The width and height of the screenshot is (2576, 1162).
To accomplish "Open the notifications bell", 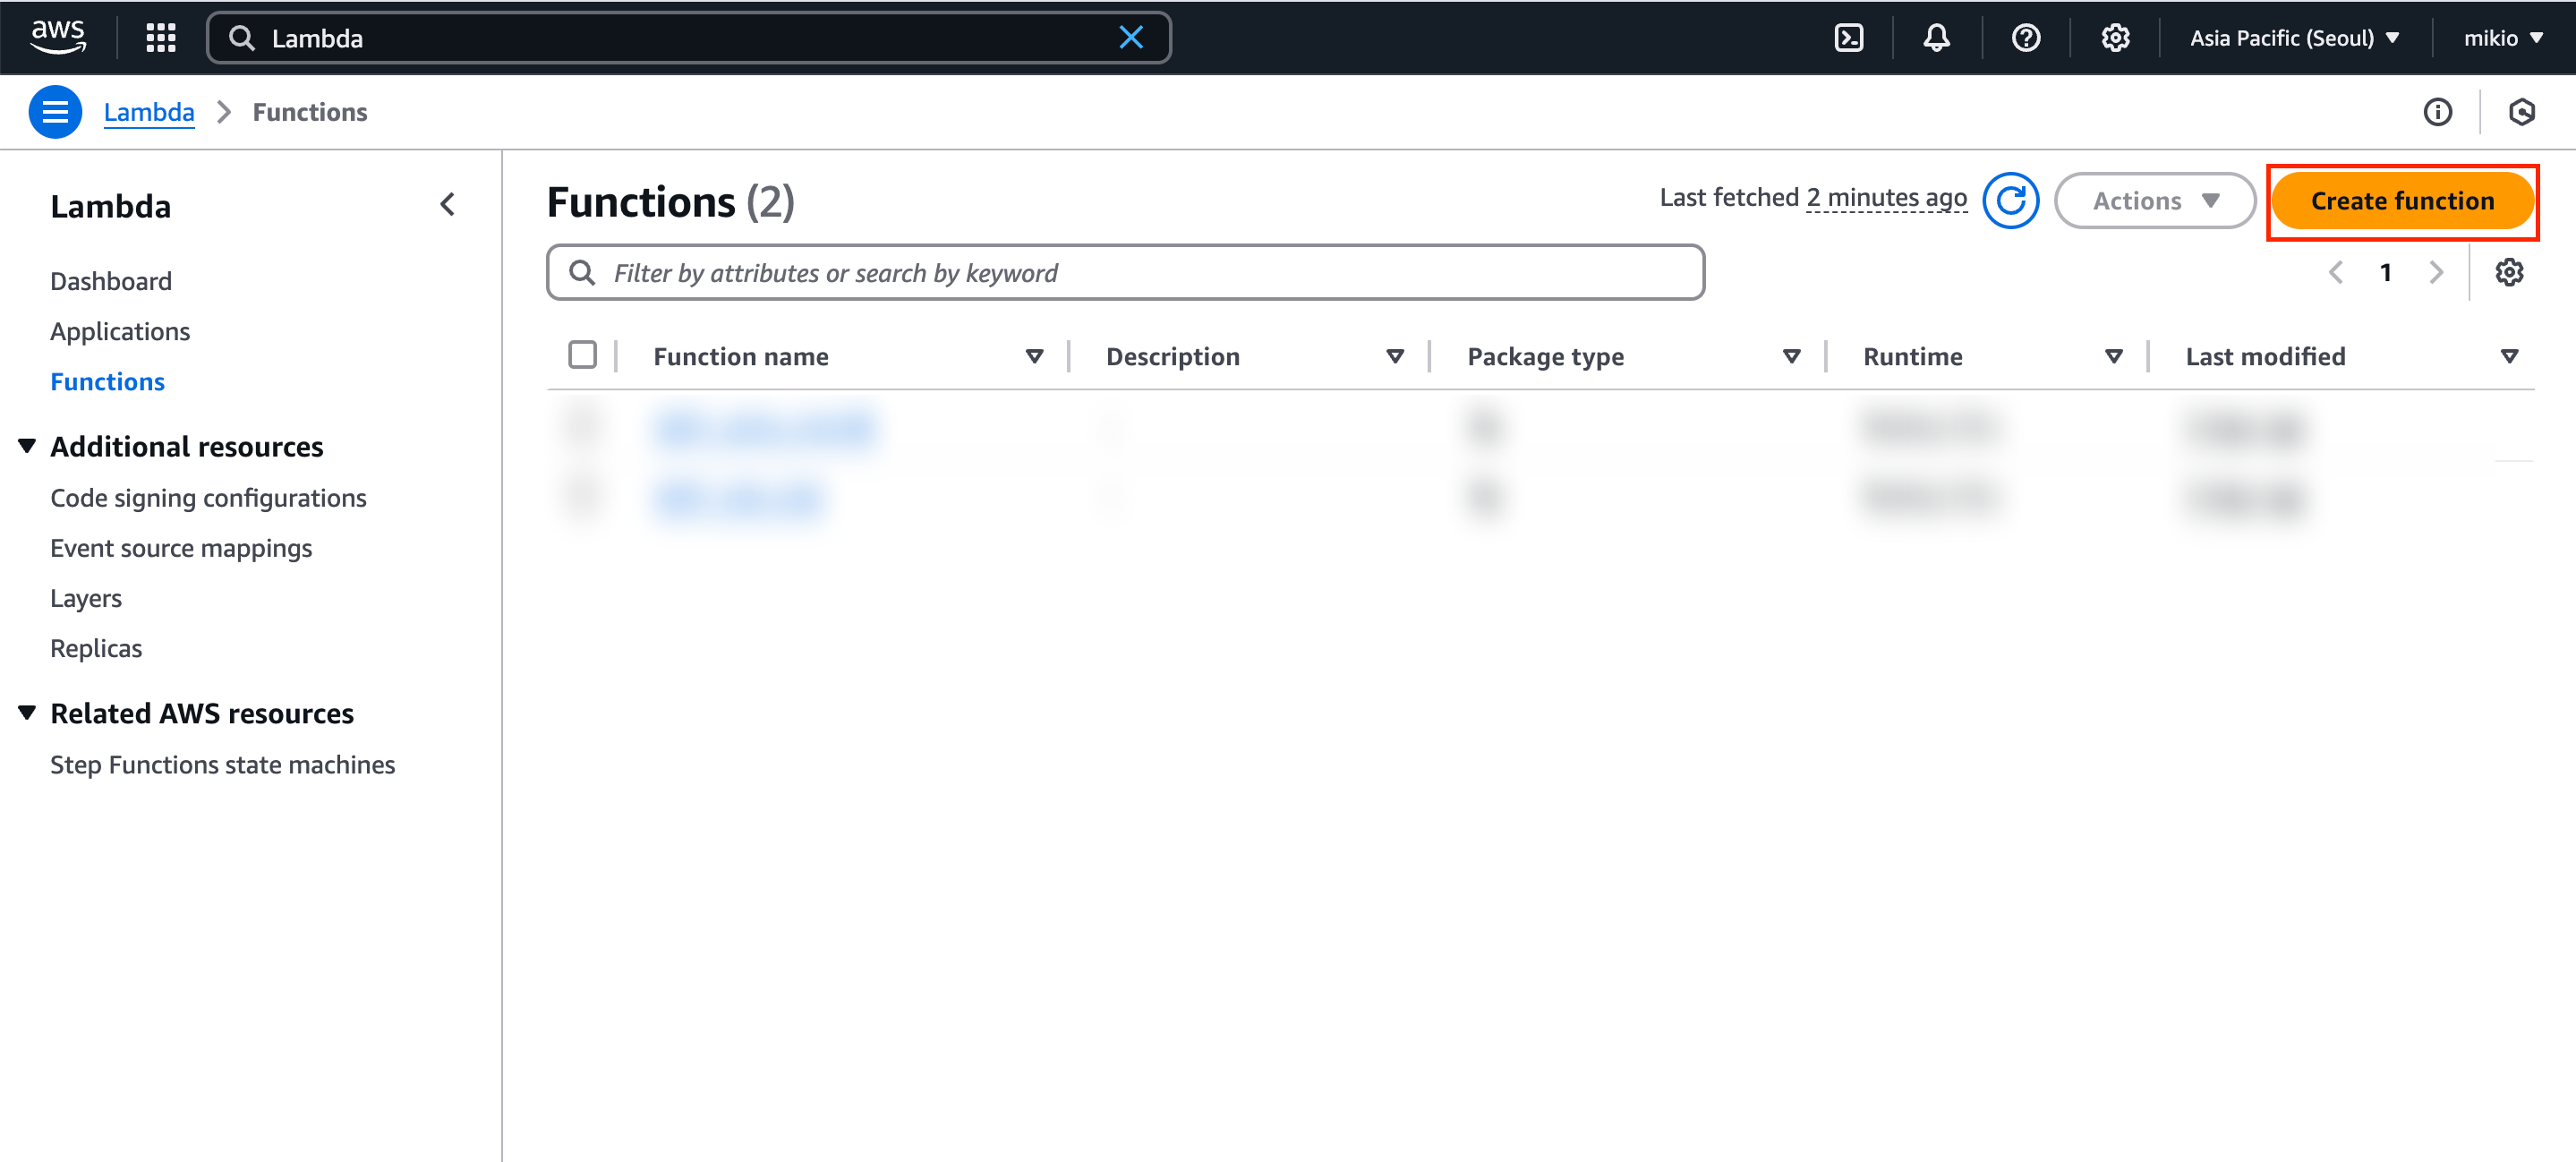I will pos(1936,38).
